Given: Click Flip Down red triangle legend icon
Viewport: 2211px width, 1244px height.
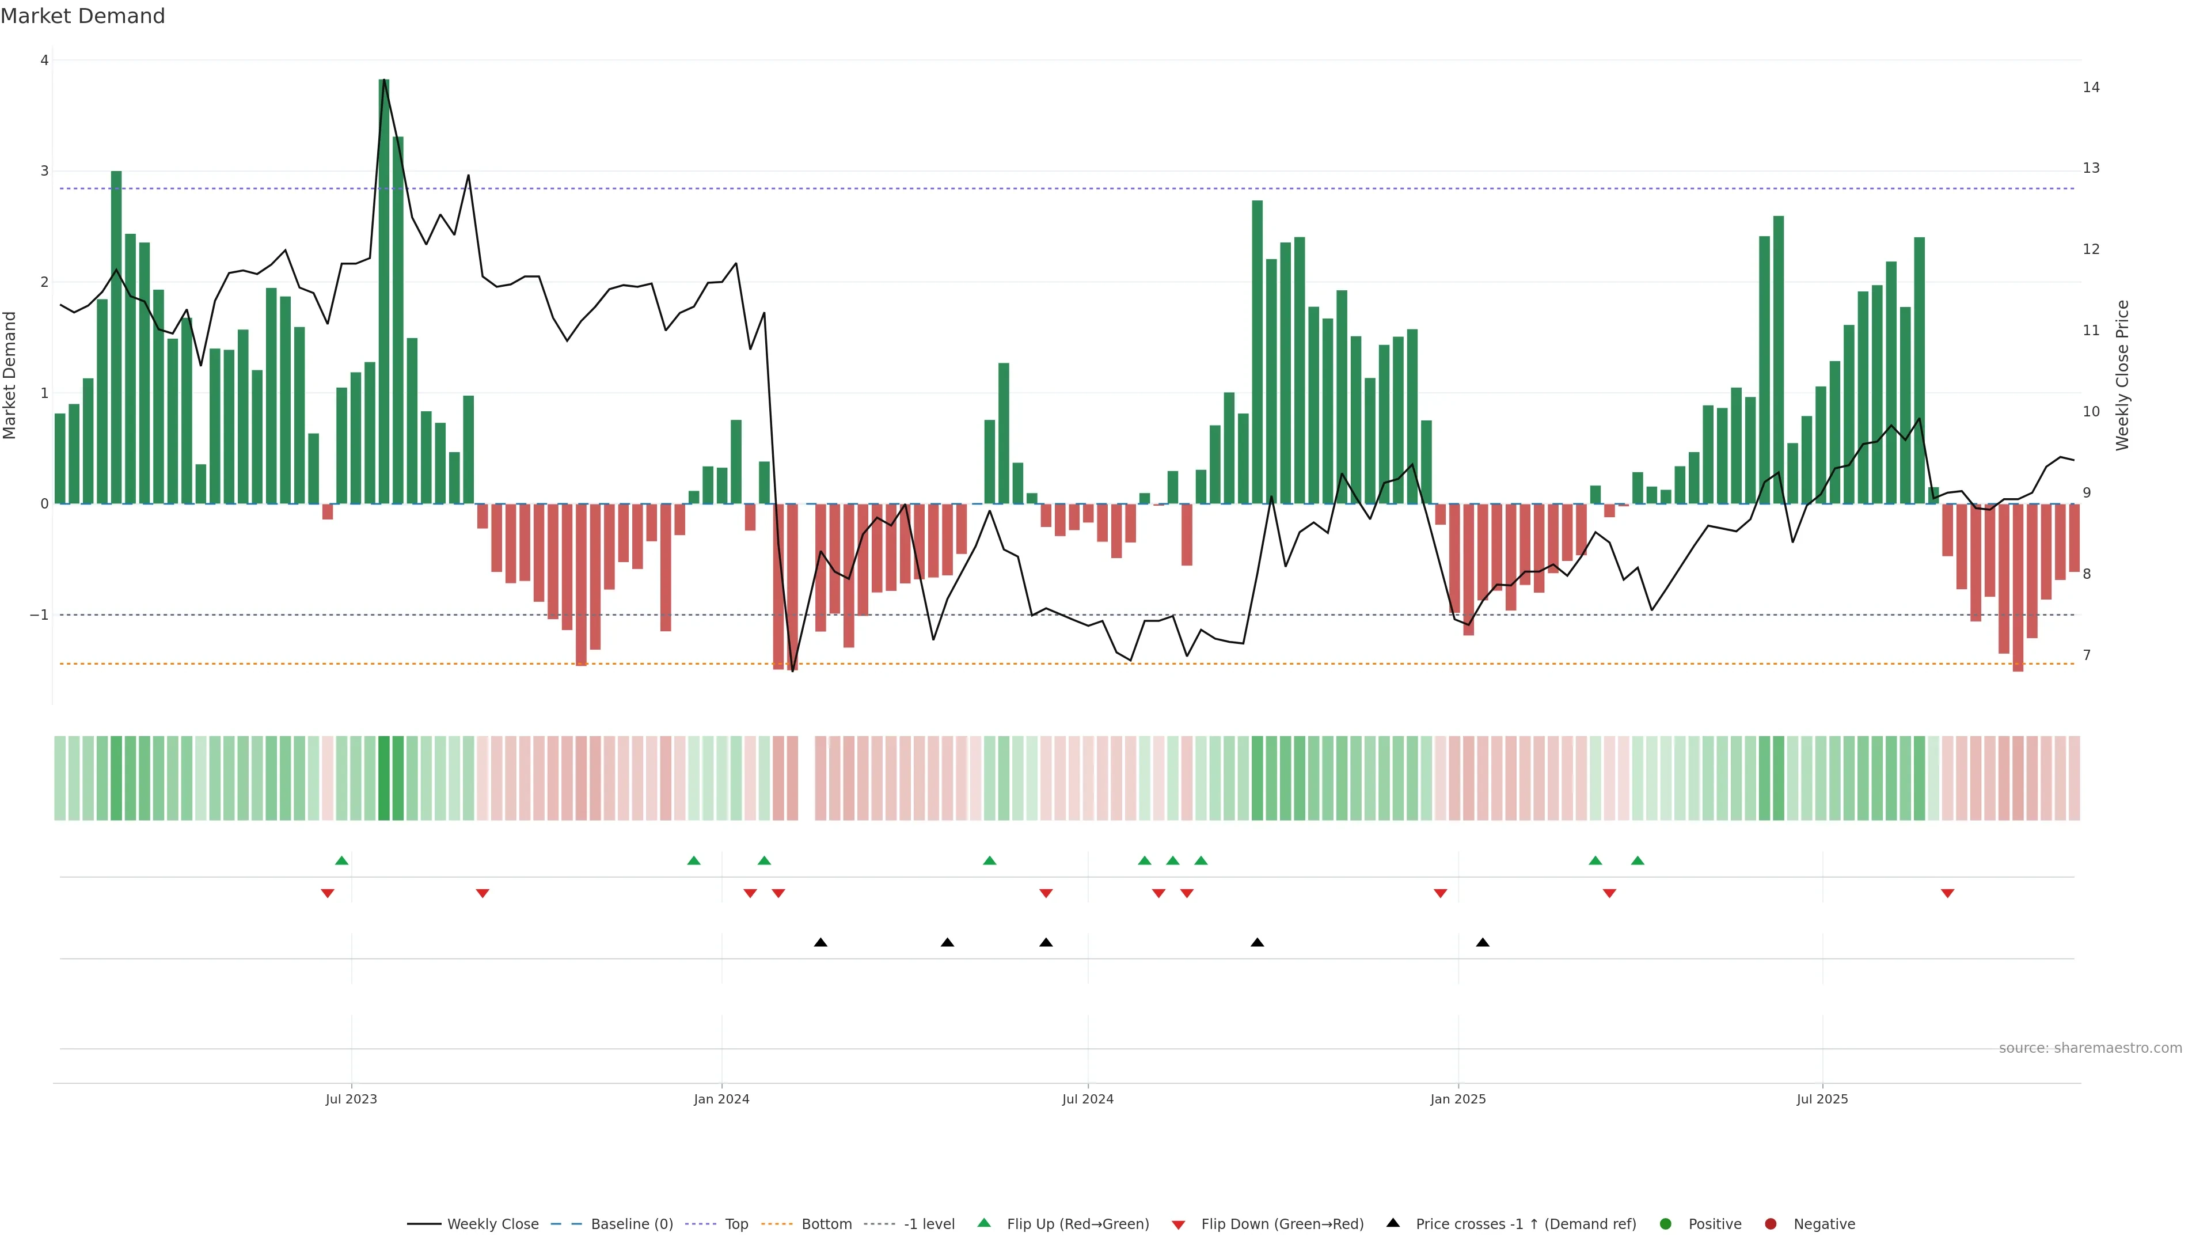Looking at the screenshot, I should (x=1179, y=1225).
